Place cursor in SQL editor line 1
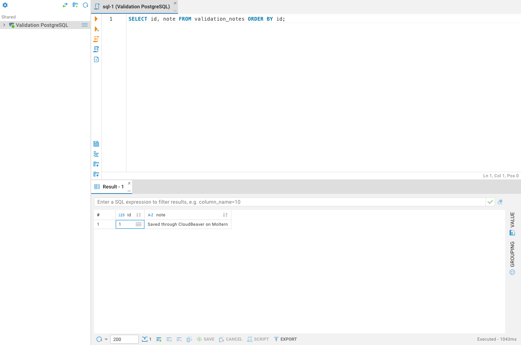Viewport: 521px width, 345px height. pyautogui.click(x=323, y=19)
